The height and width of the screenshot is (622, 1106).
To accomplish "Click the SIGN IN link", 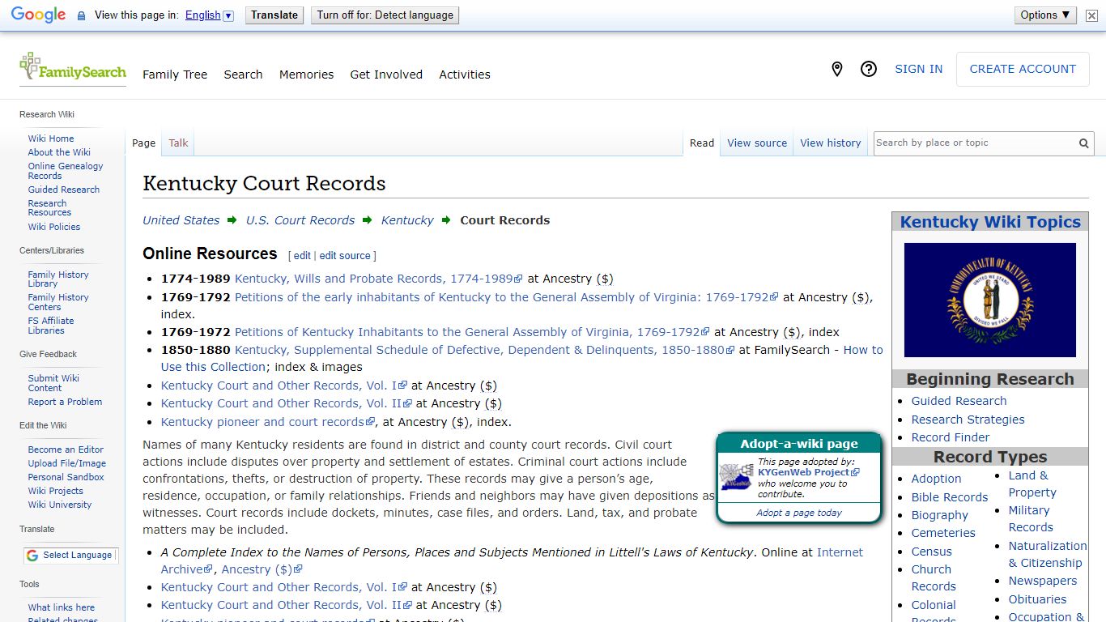I will tap(918, 69).
